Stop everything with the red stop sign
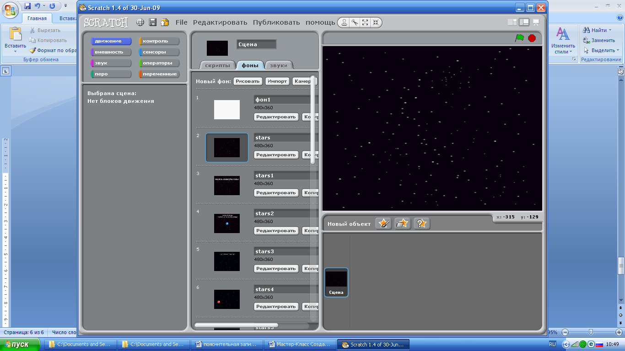The image size is (625, 351). 532,38
